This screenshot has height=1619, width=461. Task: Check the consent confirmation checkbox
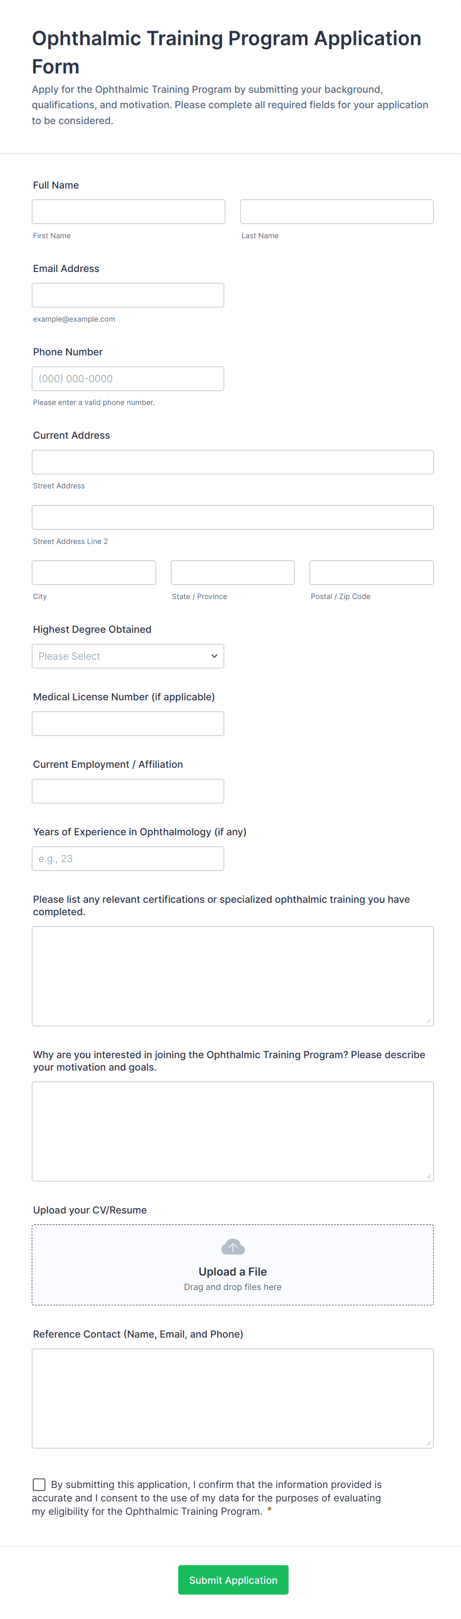click(39, 1484)
